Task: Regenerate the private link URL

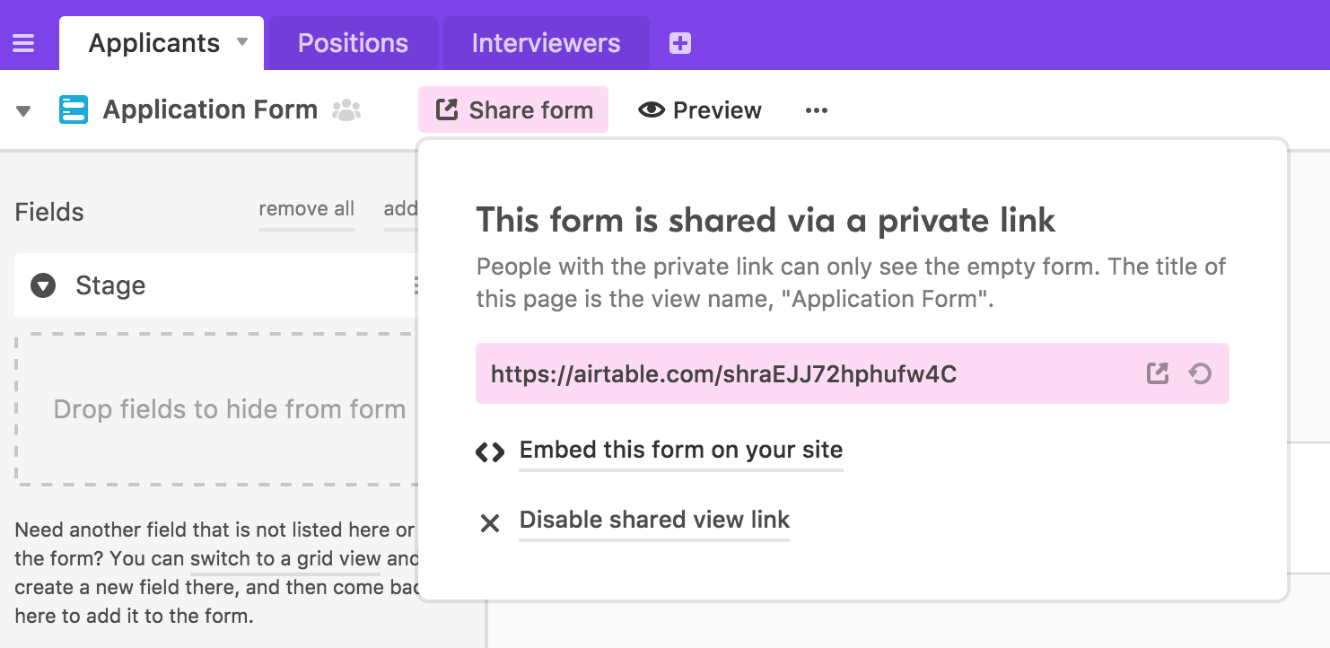Action: click(1200, 373)
